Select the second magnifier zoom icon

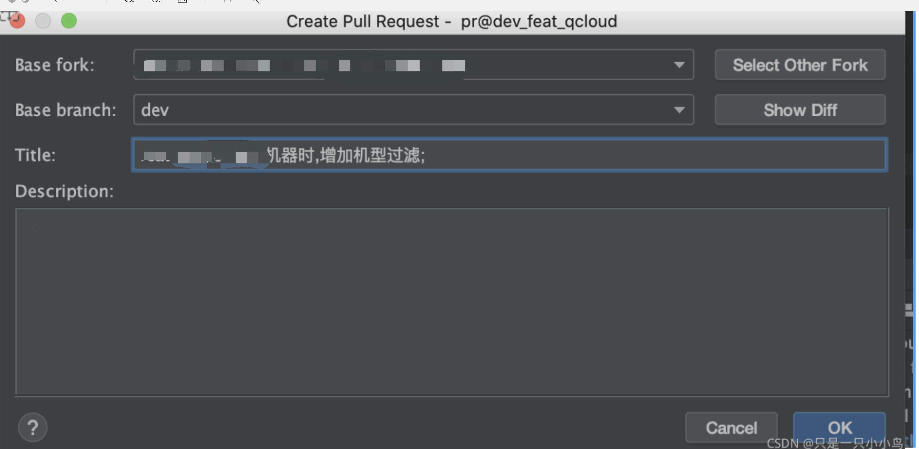click(x=156, y=2)
